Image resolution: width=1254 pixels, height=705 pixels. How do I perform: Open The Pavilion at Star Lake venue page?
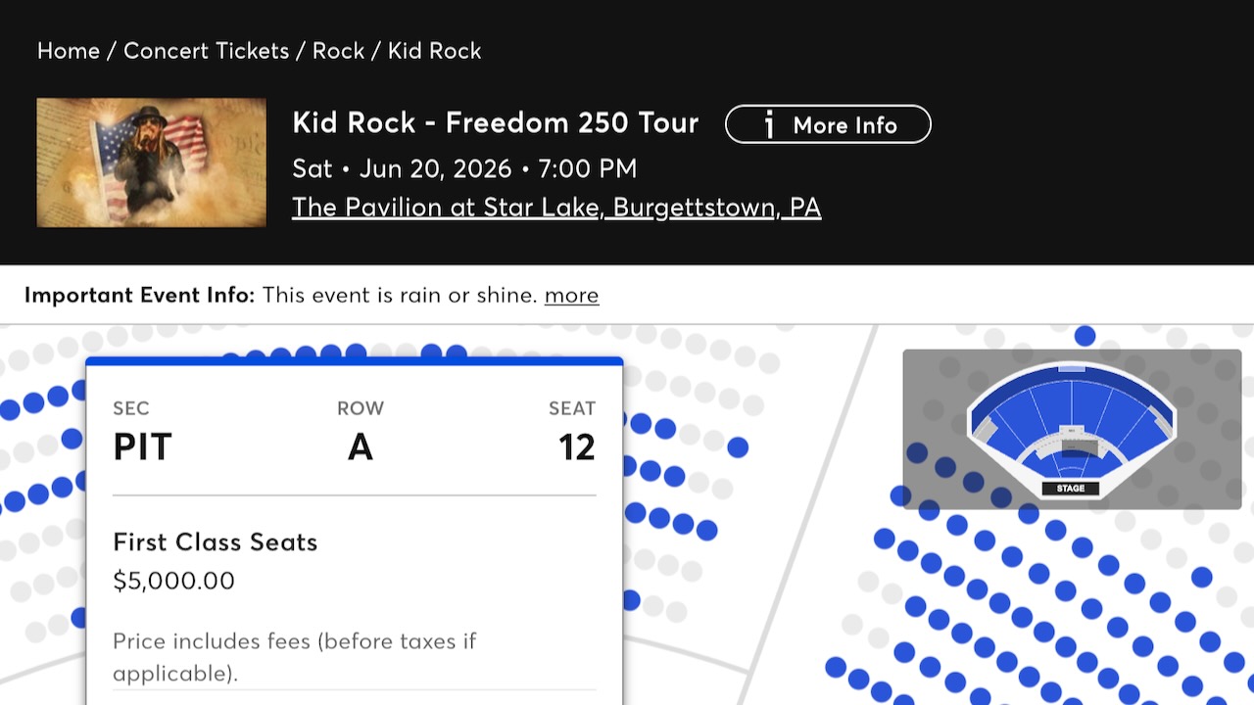point(556,207)
